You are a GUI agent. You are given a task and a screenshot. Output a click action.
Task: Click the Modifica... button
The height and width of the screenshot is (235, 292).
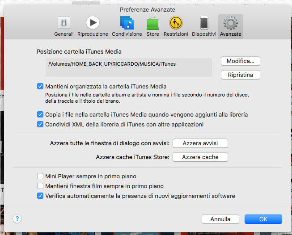(241, 61)
